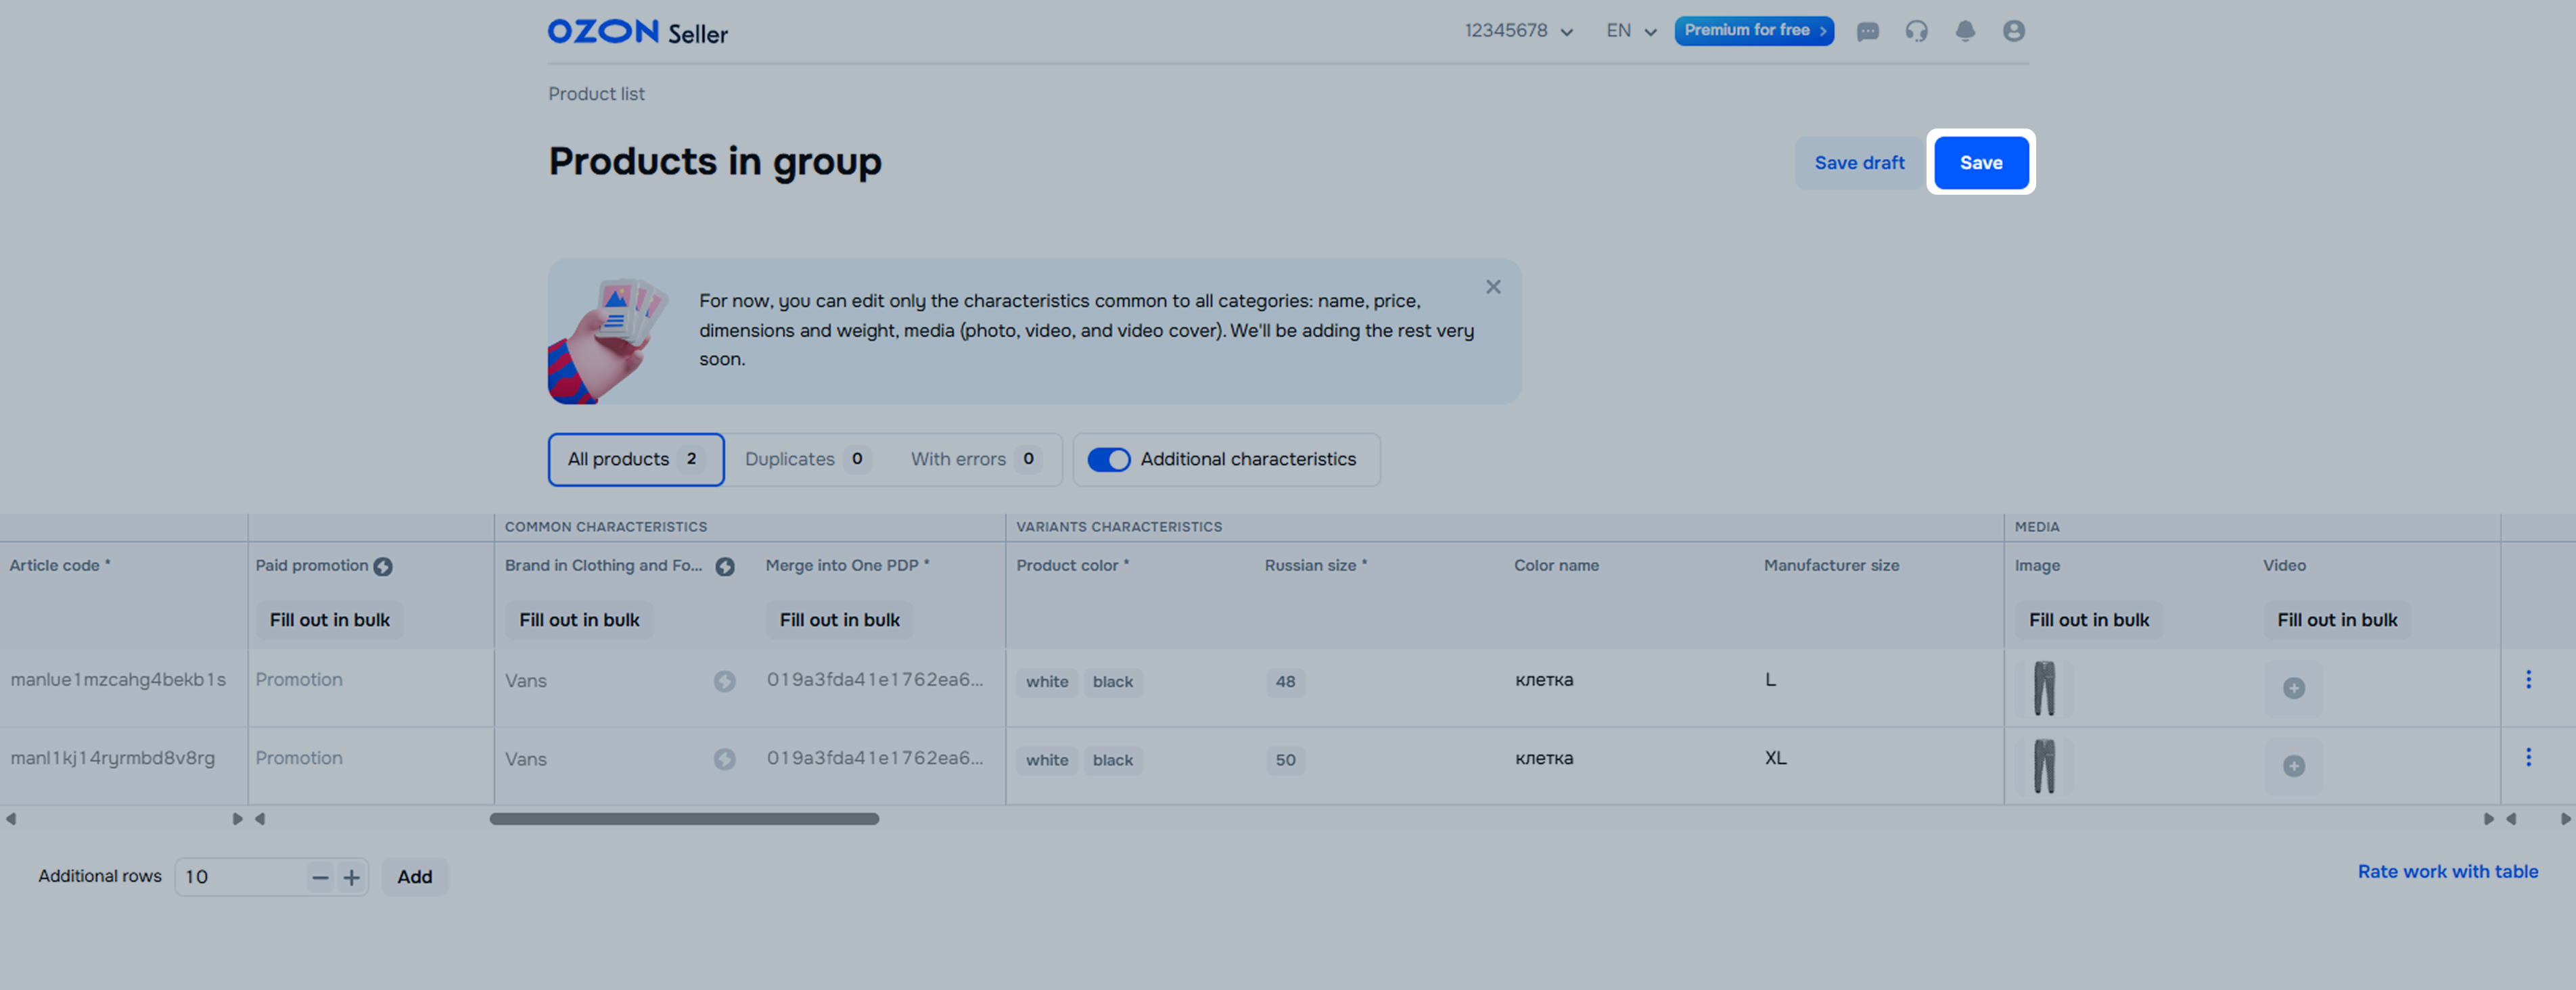Click the horizontal table scrollbar thumb
2576x990 pixels.
click(x=684, y=818)
